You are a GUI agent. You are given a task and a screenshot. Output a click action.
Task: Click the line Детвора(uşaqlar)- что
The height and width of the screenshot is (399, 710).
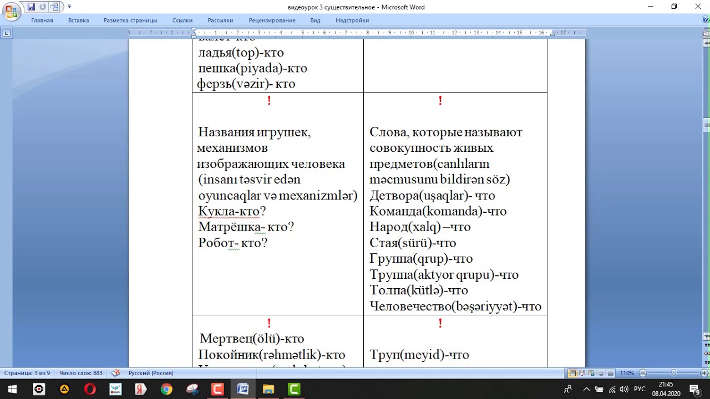coord(432,196)
